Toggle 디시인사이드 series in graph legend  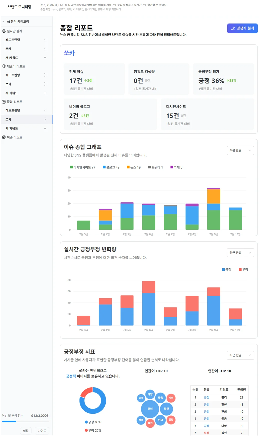tap(83, 167)
